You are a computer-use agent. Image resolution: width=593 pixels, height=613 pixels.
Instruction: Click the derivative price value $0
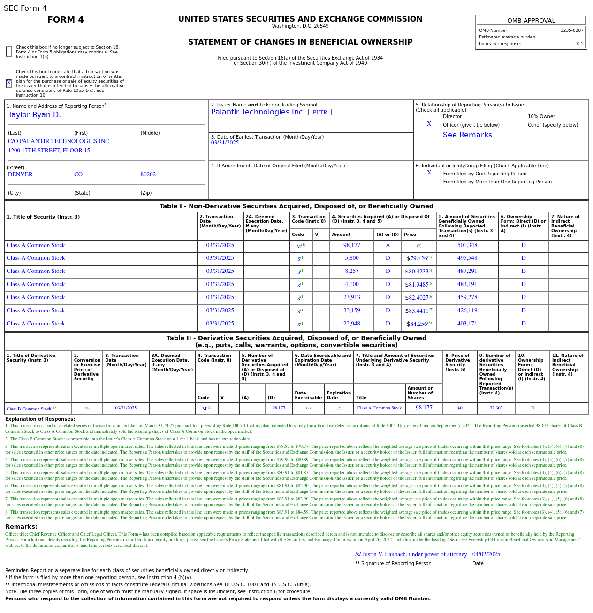click(460, 408)
